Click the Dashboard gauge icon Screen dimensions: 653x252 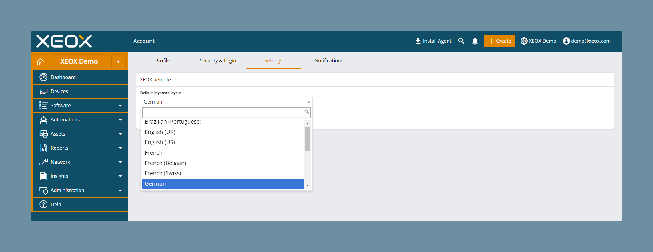44,77
